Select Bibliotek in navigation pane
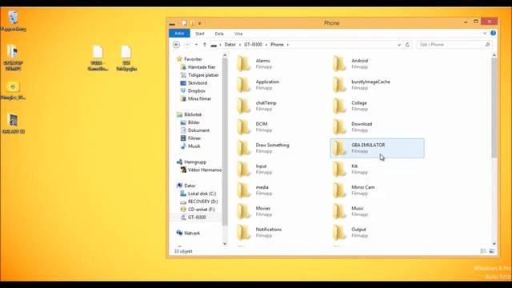The height and width of the screenshot is (288, 512). point(193,114)
